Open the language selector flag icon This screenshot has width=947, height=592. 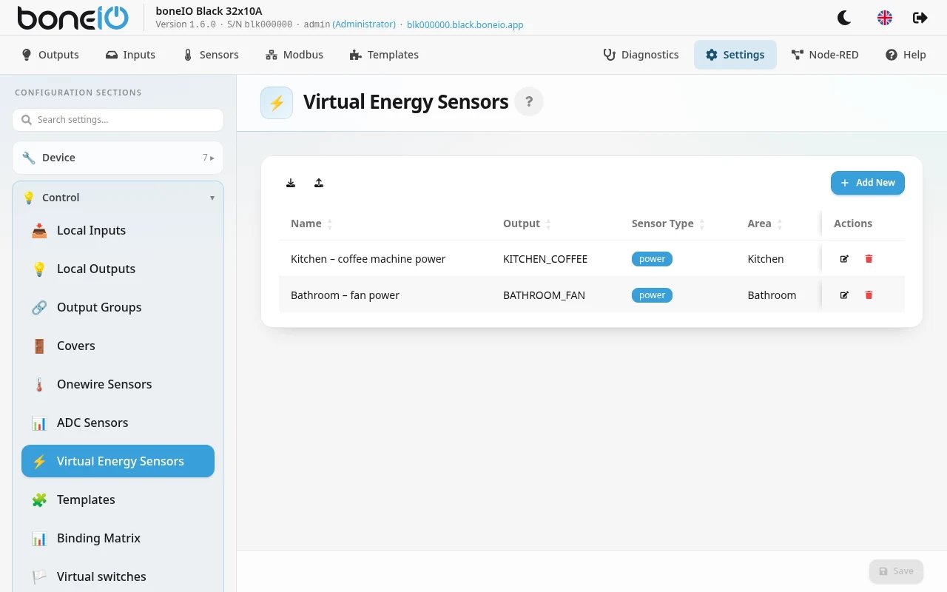click(x=885, y=18)
